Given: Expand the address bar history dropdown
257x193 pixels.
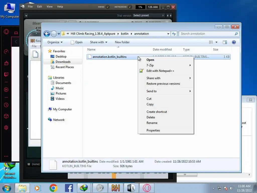Looking at the screenshot, I should point(168,34).
